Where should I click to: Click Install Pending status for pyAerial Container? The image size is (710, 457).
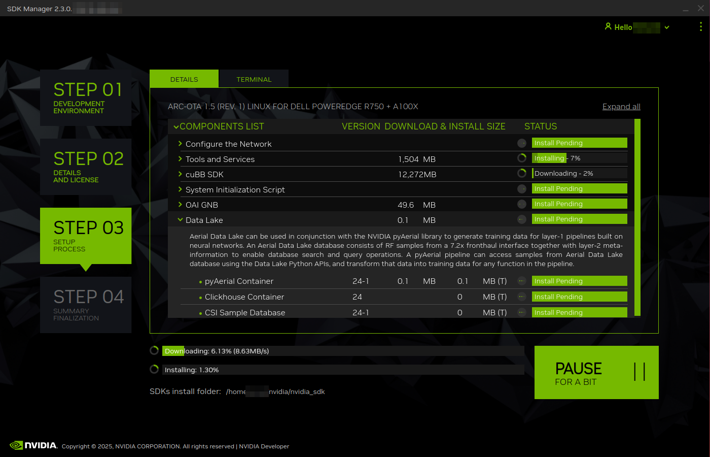coord(580,281)
